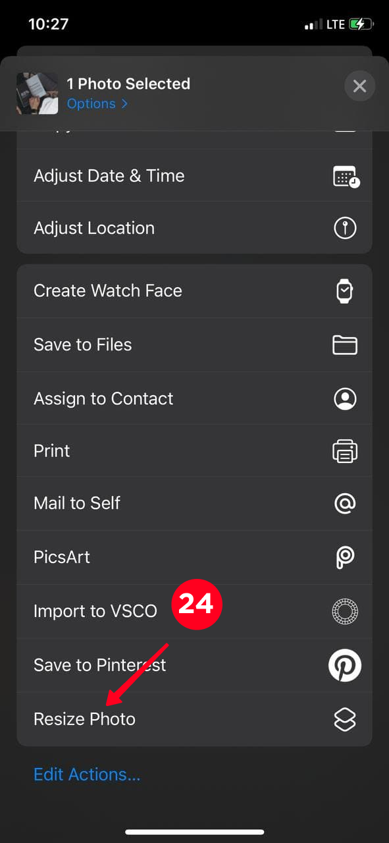Select Import to VSCO action
The width and height of the screenshot is (389, 843).
pyautogui.click(x=194, y=611)
